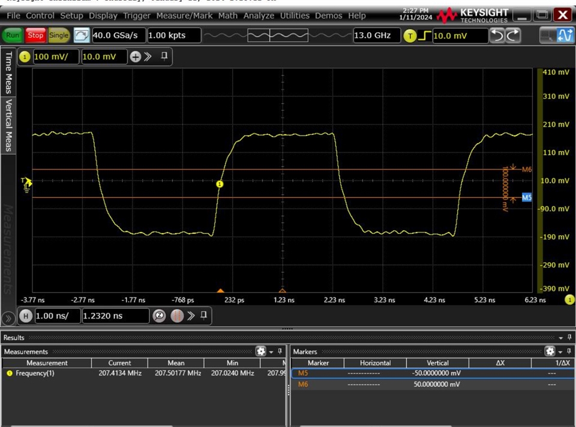Viewport: 576px width, 427px height.
Task: Edit channel 1 scale 100 mV/ field
Action: click(56, 57)
